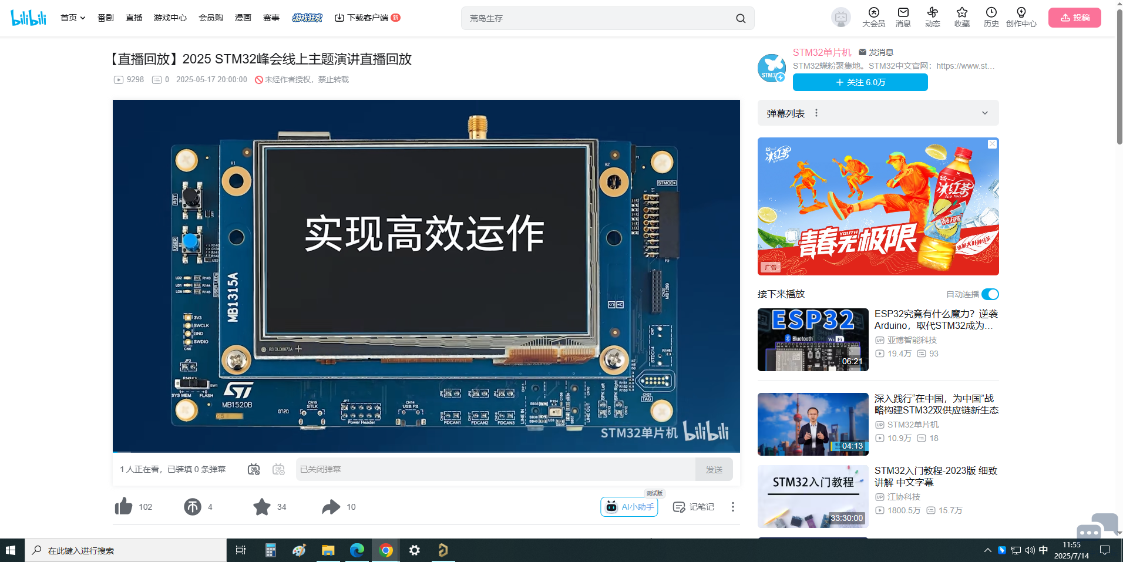This screenshot has height=562, width=1123.
Task: Open the 深入践行在中国 video title
Action: tap(936, 404)
